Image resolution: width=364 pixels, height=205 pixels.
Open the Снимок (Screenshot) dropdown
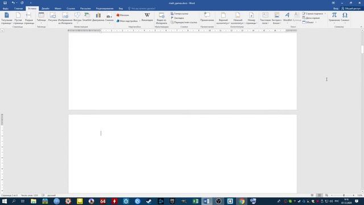[x=109, y=18]
